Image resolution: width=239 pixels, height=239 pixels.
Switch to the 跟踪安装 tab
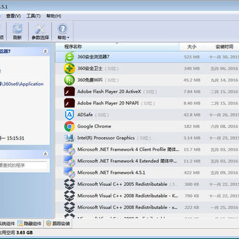58,224
